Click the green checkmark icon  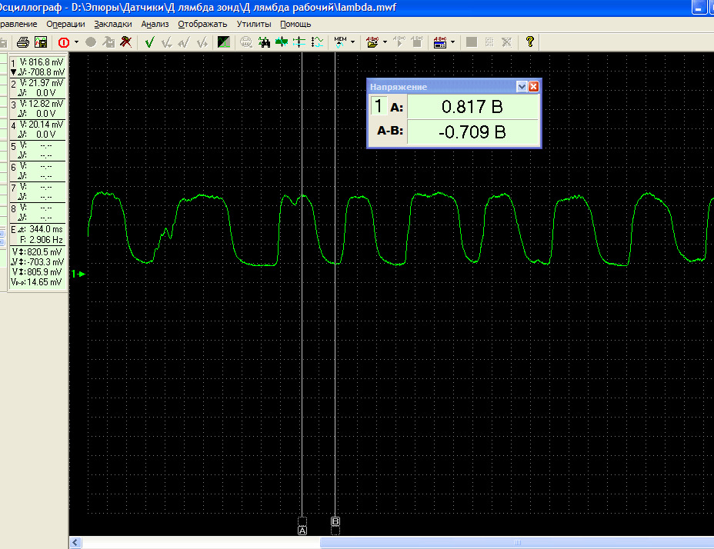click(149, 42)
